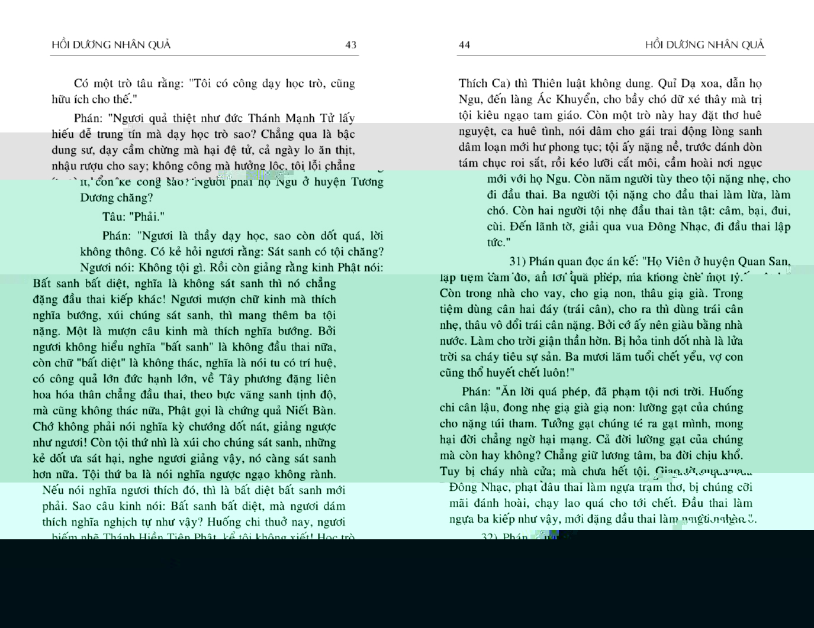Click the line starting 'Bất sanh bất diệt, nghĩa là'
Screen dimensions: 814x628
tap(184, 284)
